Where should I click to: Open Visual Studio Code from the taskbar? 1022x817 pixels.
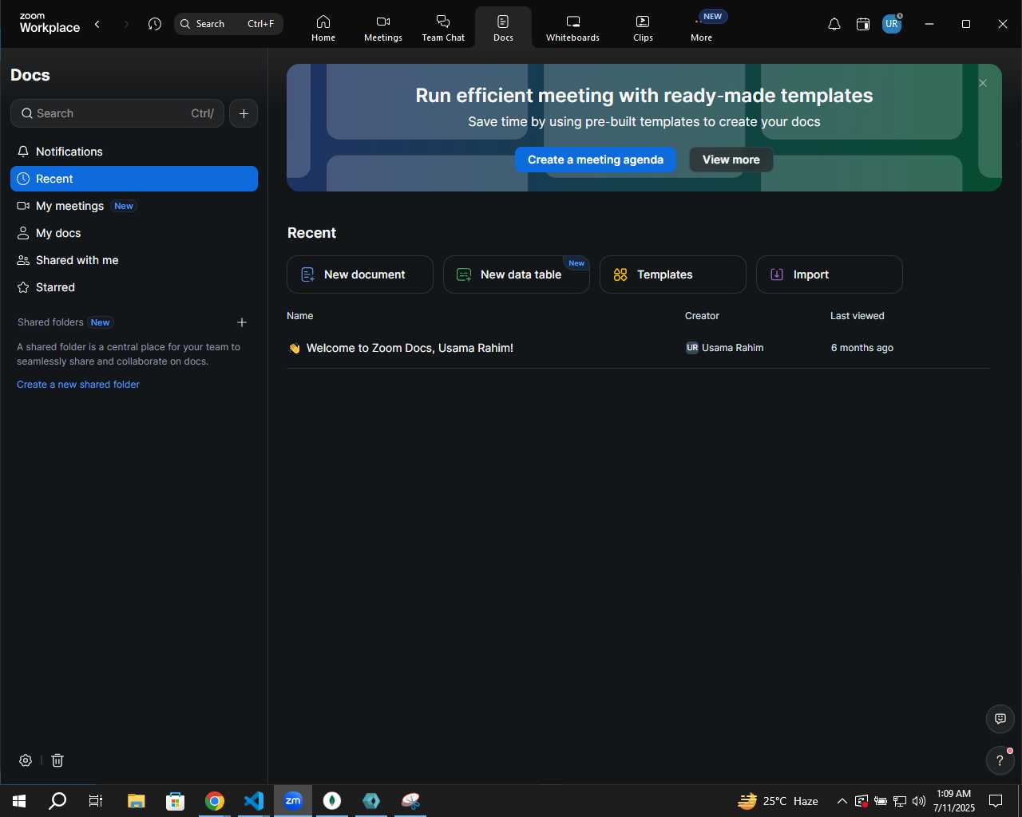pyautogui.click(x=254, y=801)
